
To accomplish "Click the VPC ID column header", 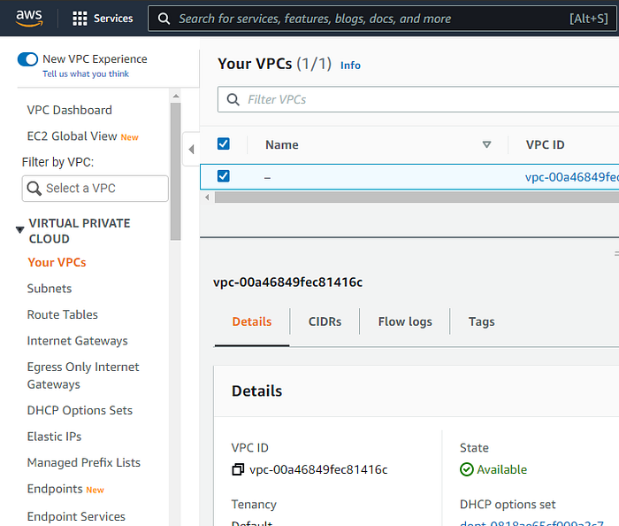I will pyautogui.click(x=546, y=144).
